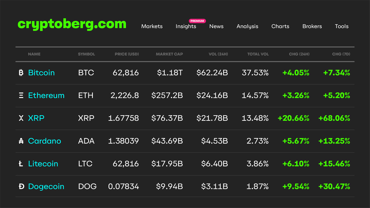Open the Dogecoin name link
The image size is (370, 208).
[x=46, y=186]
